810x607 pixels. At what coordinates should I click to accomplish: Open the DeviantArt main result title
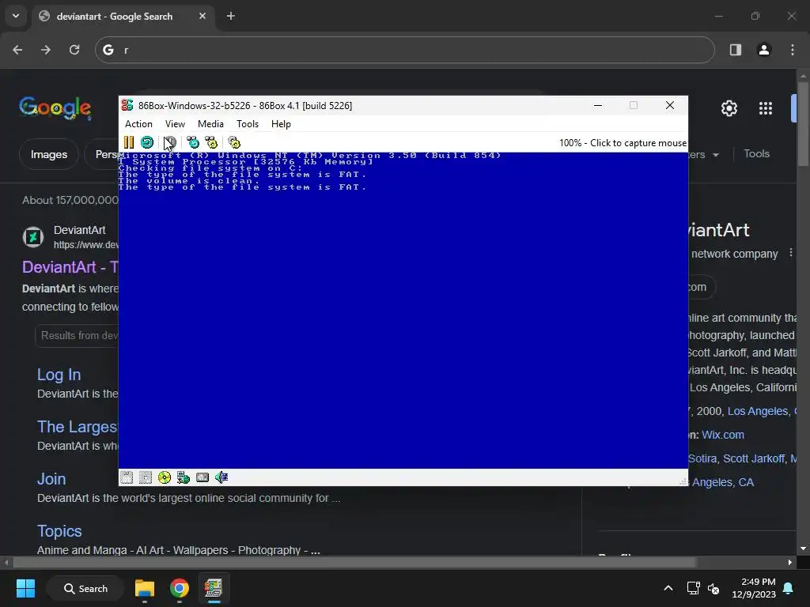click(70, 267)
